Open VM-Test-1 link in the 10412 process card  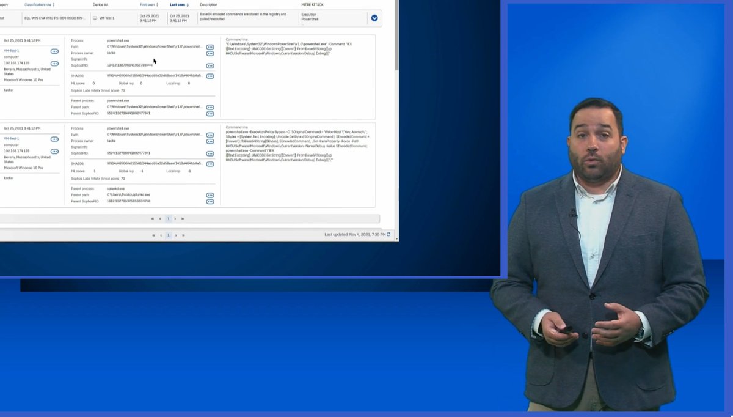(x=12, y=51)
